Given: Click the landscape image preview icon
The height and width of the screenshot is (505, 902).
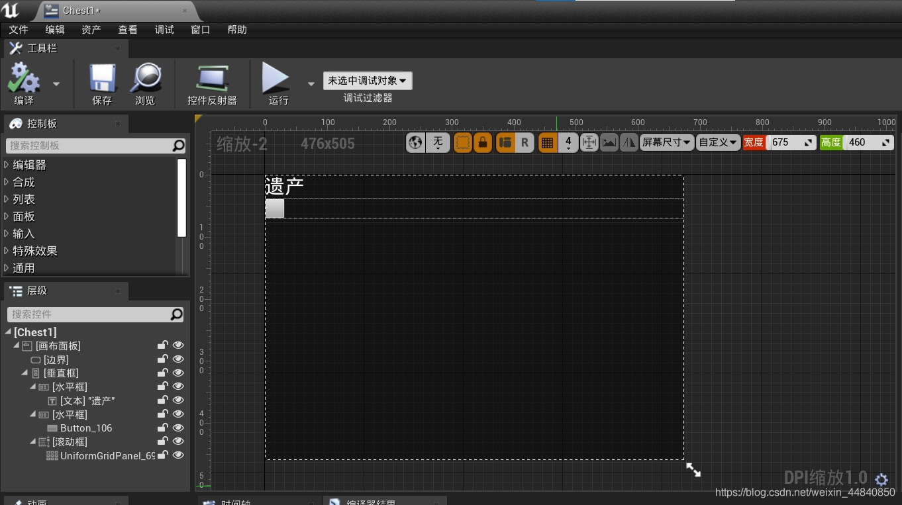Looking at the screenshot, I should 609,142.
